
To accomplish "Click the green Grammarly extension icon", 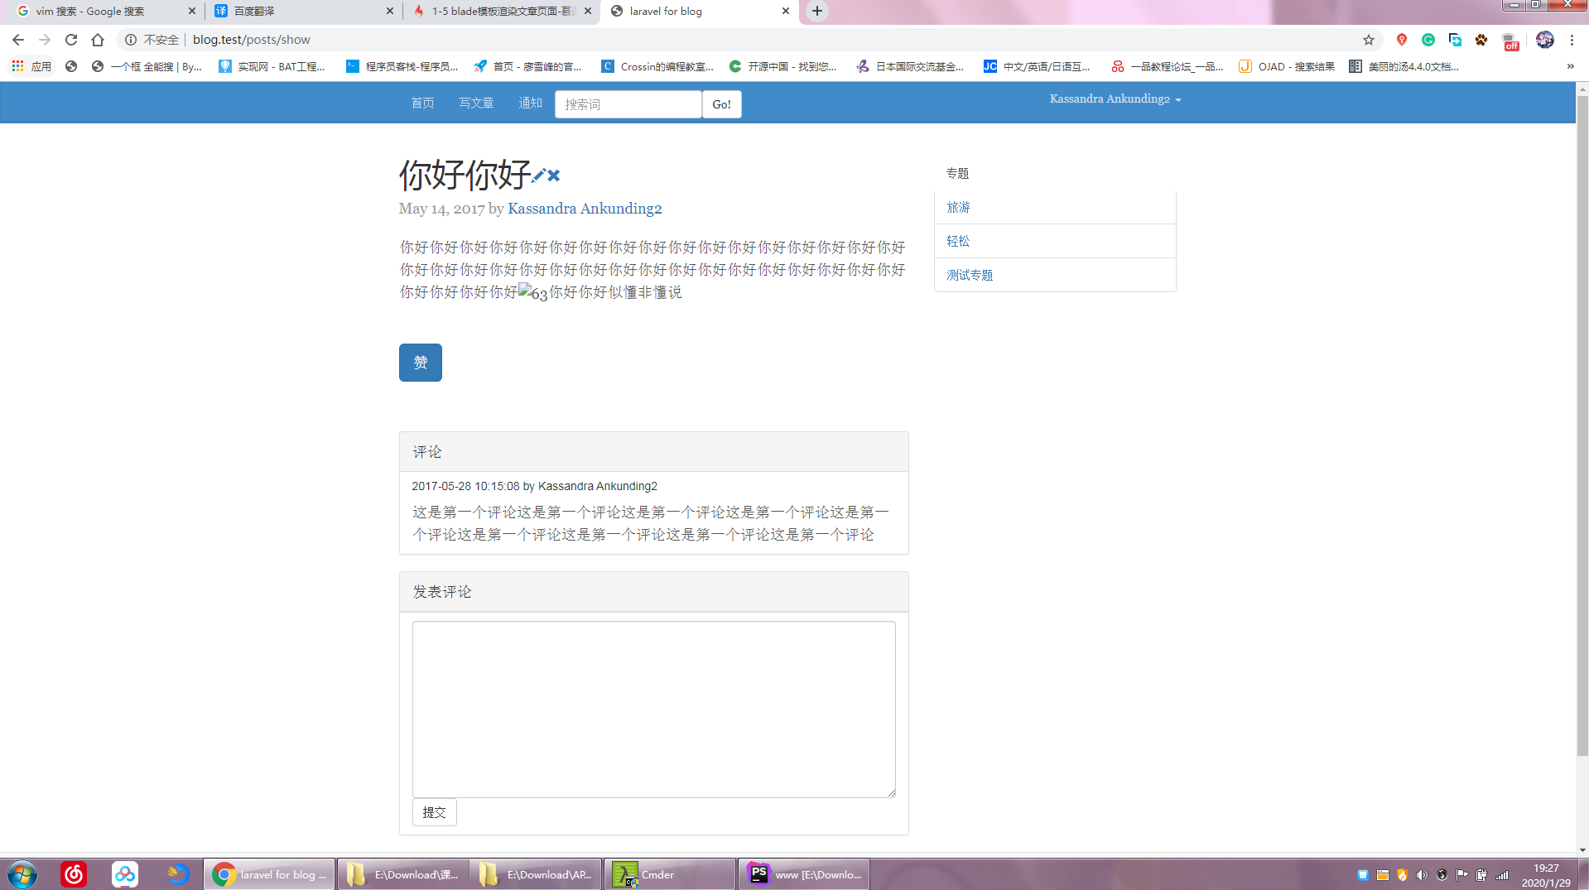I will click(x=1428, y=40).
